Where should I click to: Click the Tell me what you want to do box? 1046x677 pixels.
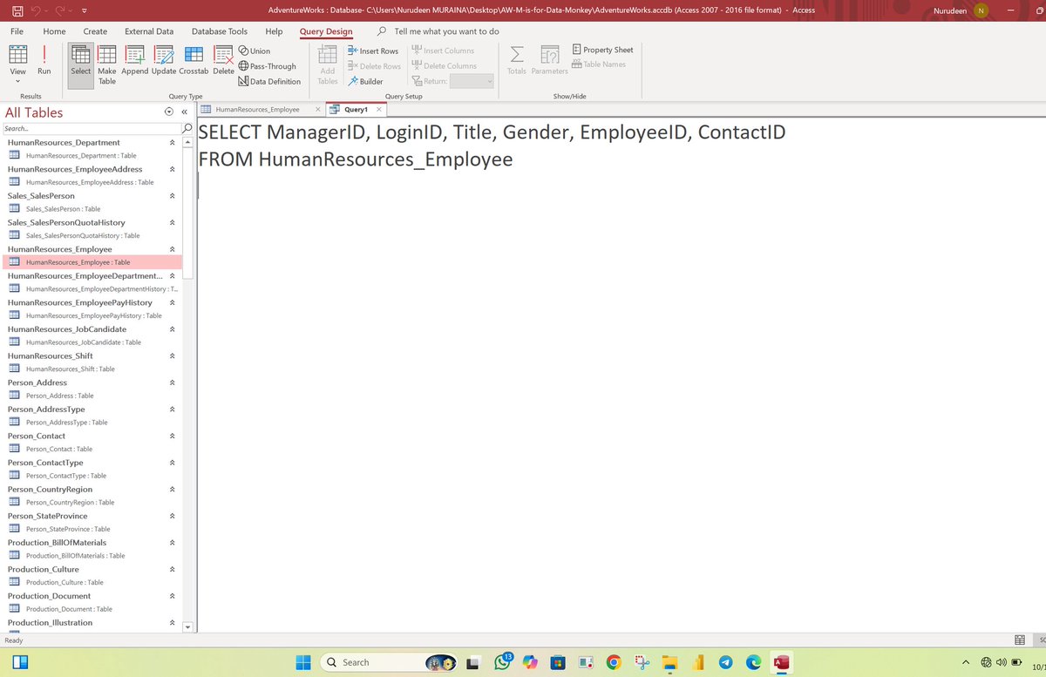[446, 31]
